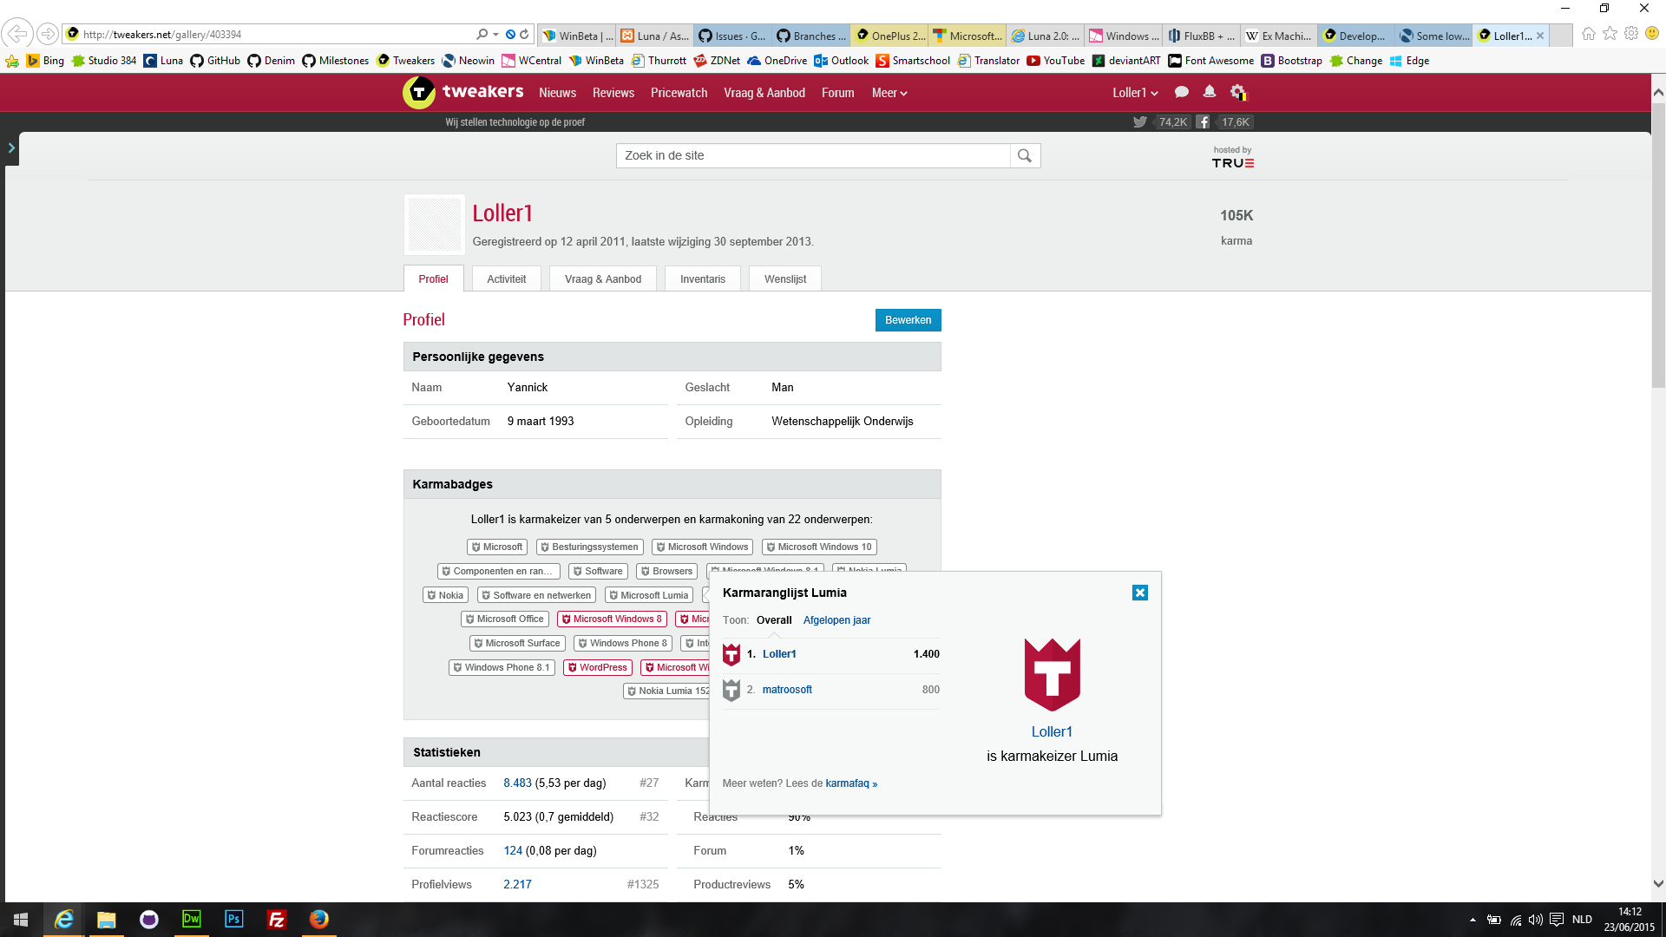The image size is (1666, 937).
Task: Click Loller1 in the ranking list
Action: pyautogui.click(x=779, y=654)
